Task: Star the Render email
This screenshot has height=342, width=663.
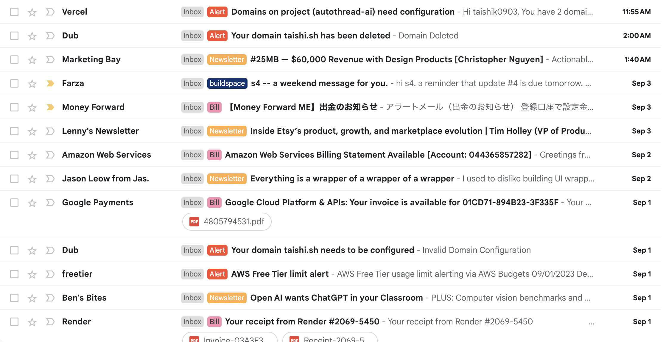Action: pos(32,322)
